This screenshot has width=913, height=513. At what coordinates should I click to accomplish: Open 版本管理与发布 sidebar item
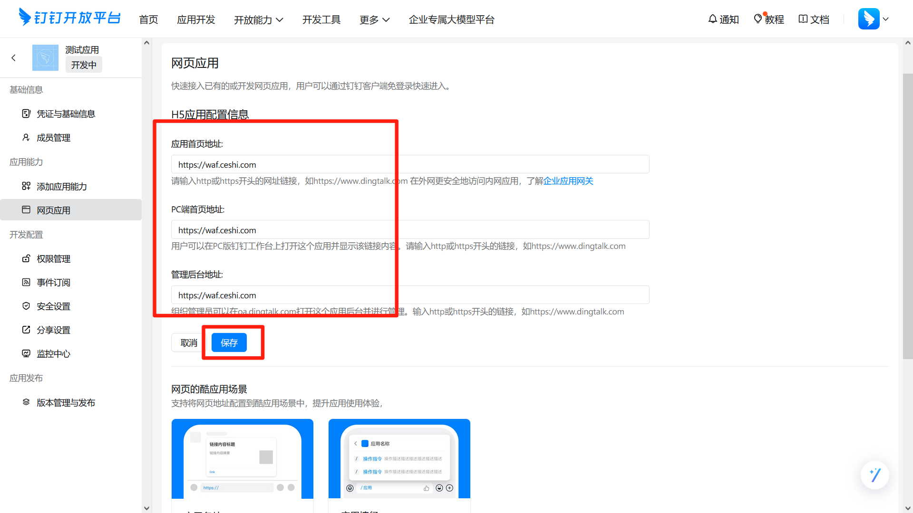click(71, 402)
